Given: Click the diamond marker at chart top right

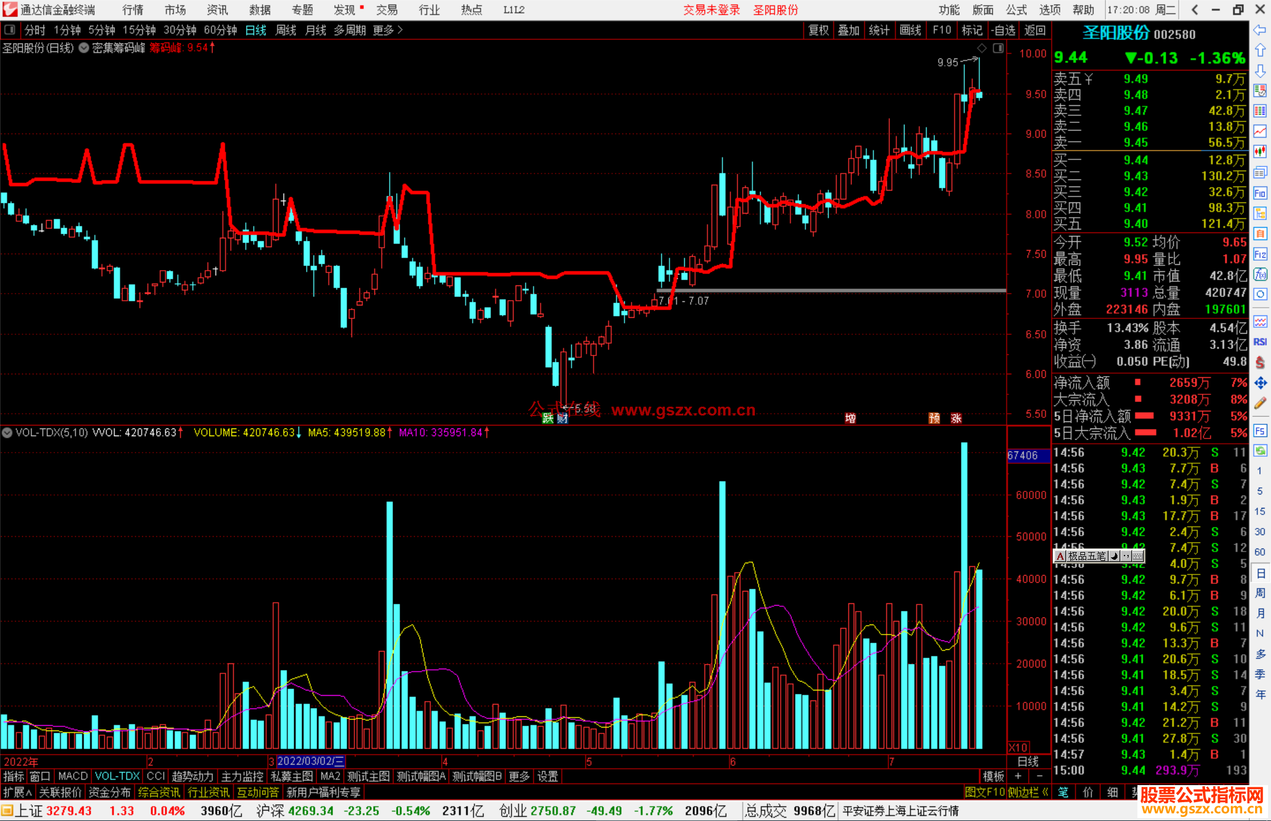Looking at the screenshot, I should click(x=981, y=48).
